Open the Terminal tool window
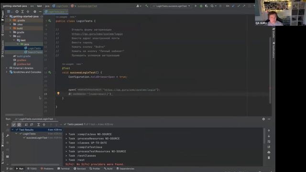This screenshot has width=306, height=172. click(64, 169)
